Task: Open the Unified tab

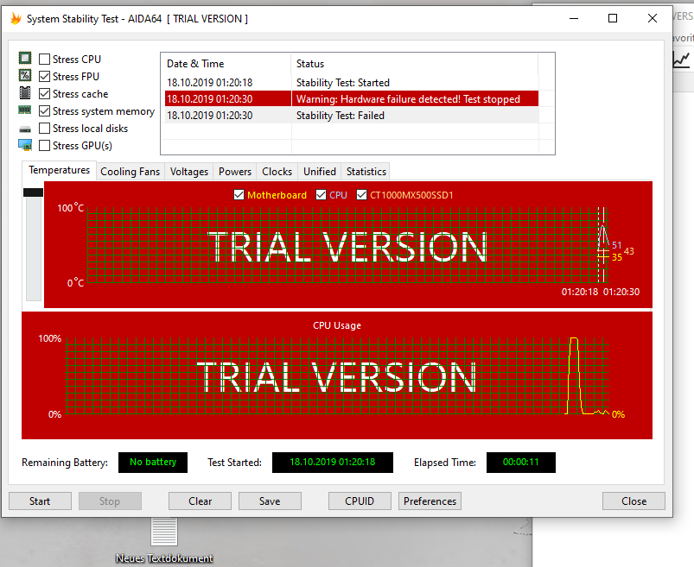Action: (x=320, y=172)
